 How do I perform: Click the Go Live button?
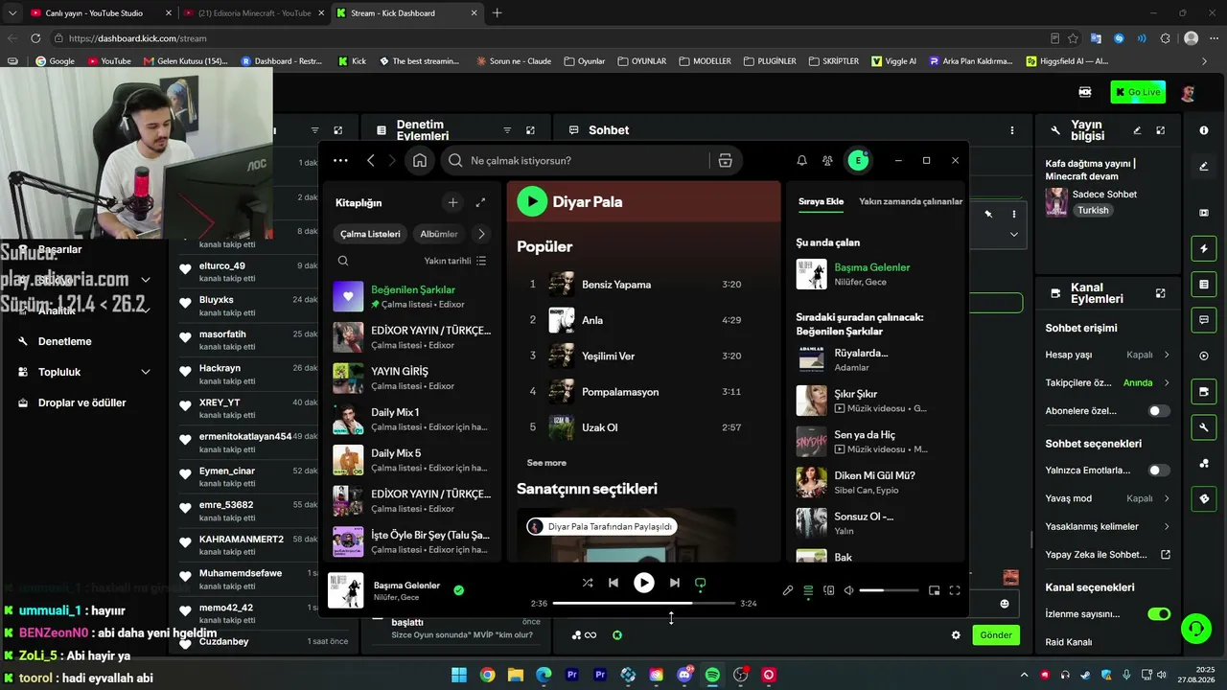click(1137, 92)
